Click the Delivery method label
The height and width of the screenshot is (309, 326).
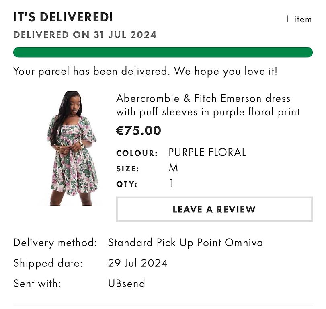click(55, 243)
